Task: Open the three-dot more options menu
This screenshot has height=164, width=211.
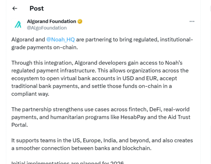Action: (192, 21)
